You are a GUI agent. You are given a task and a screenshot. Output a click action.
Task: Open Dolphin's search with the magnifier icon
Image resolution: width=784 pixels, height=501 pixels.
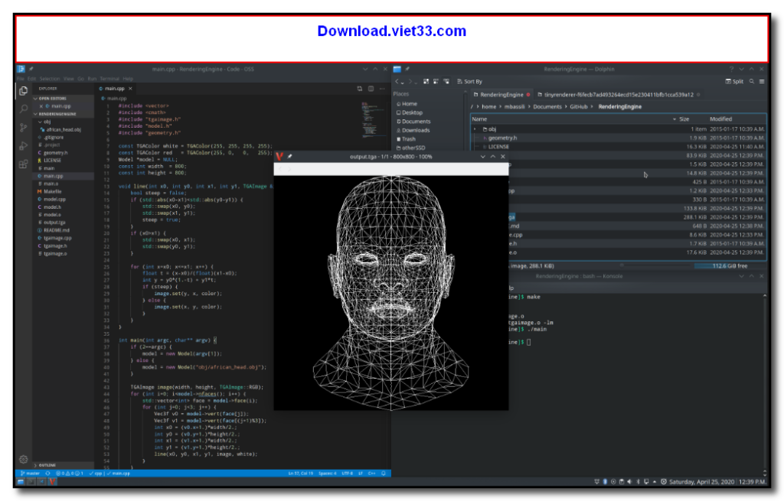click(x=750, y=80)
